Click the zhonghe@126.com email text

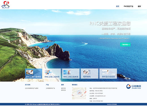[x=100, y=96]
